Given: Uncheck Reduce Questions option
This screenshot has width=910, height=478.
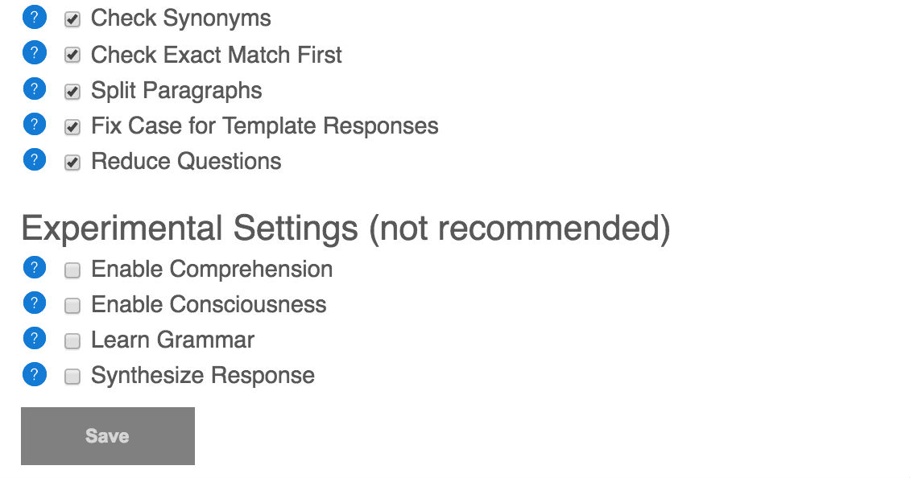Looking at the screenshot, I should pyautogui.click(x=72, y=163).
